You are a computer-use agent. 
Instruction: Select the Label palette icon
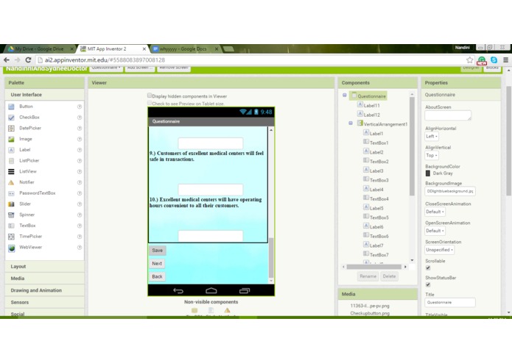click(11, 150)
